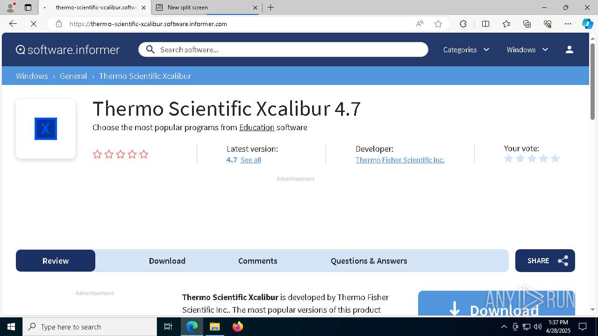
Task: Click the SHARE button
Action: [x=545, y=261]
